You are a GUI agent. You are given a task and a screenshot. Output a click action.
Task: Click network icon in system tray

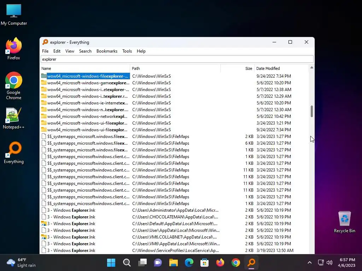pyautogui.click(x=321, y=263)
